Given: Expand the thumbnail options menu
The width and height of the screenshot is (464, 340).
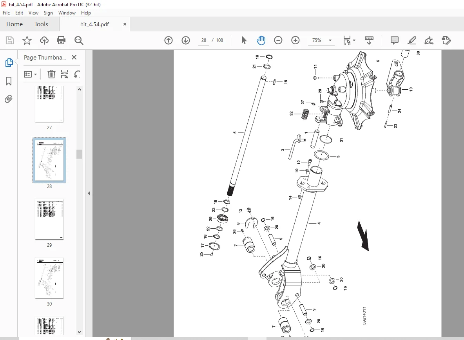Looking at the screenshot, I should tap(30, 74).
